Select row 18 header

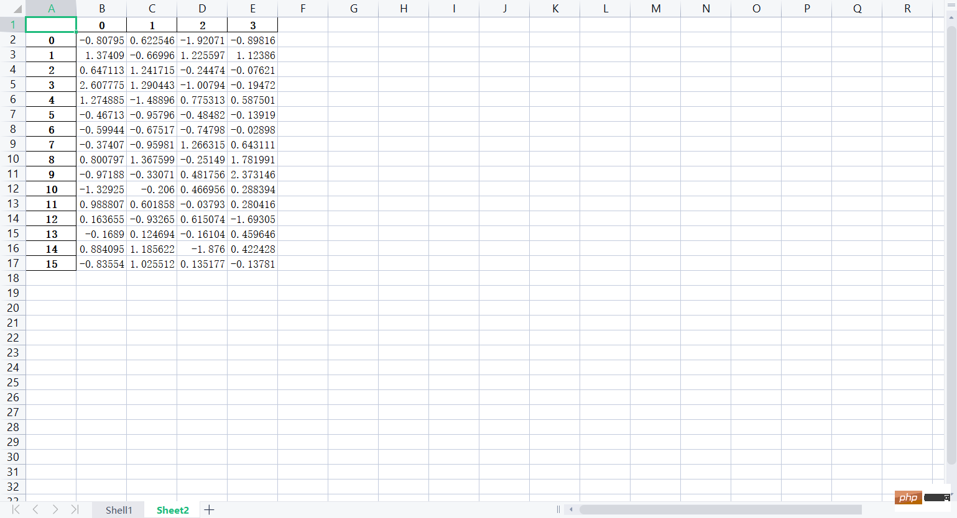point(13,278)
